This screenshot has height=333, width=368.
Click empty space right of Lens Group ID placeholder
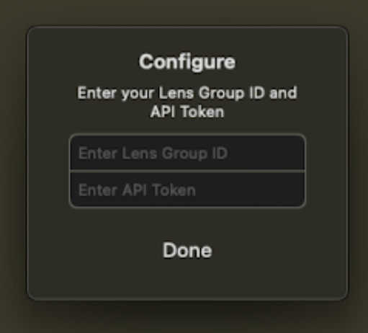point(265,154)
